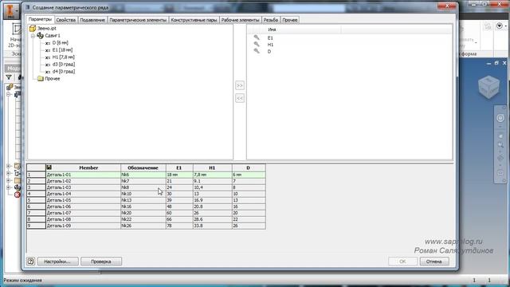Open the Подавление tab

coord(92,20)
